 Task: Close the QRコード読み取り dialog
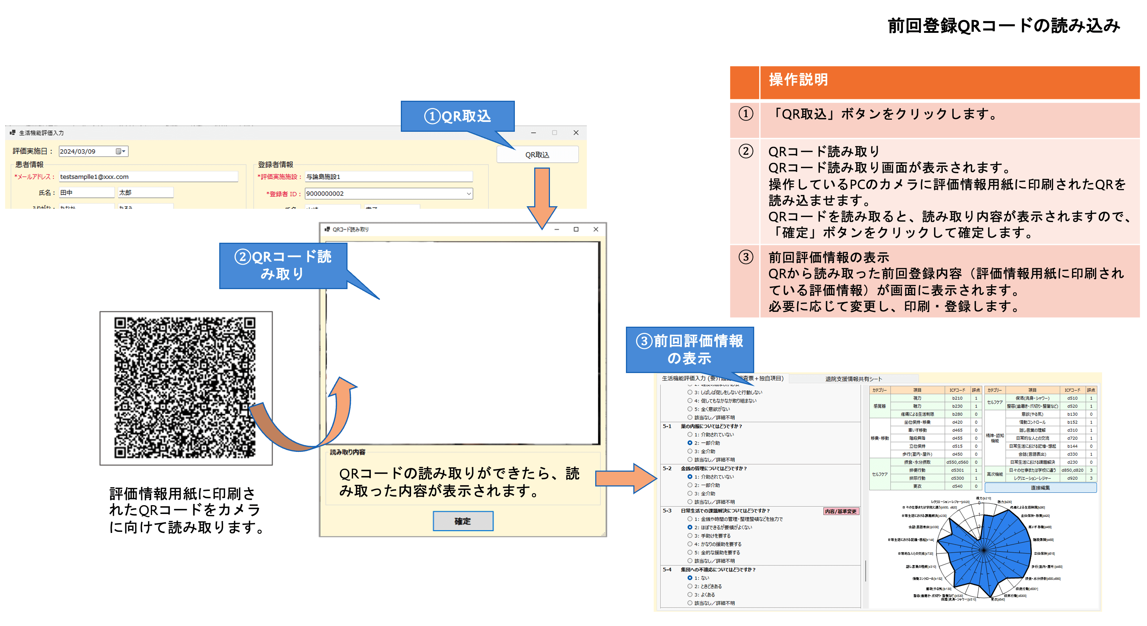point(596,229)
